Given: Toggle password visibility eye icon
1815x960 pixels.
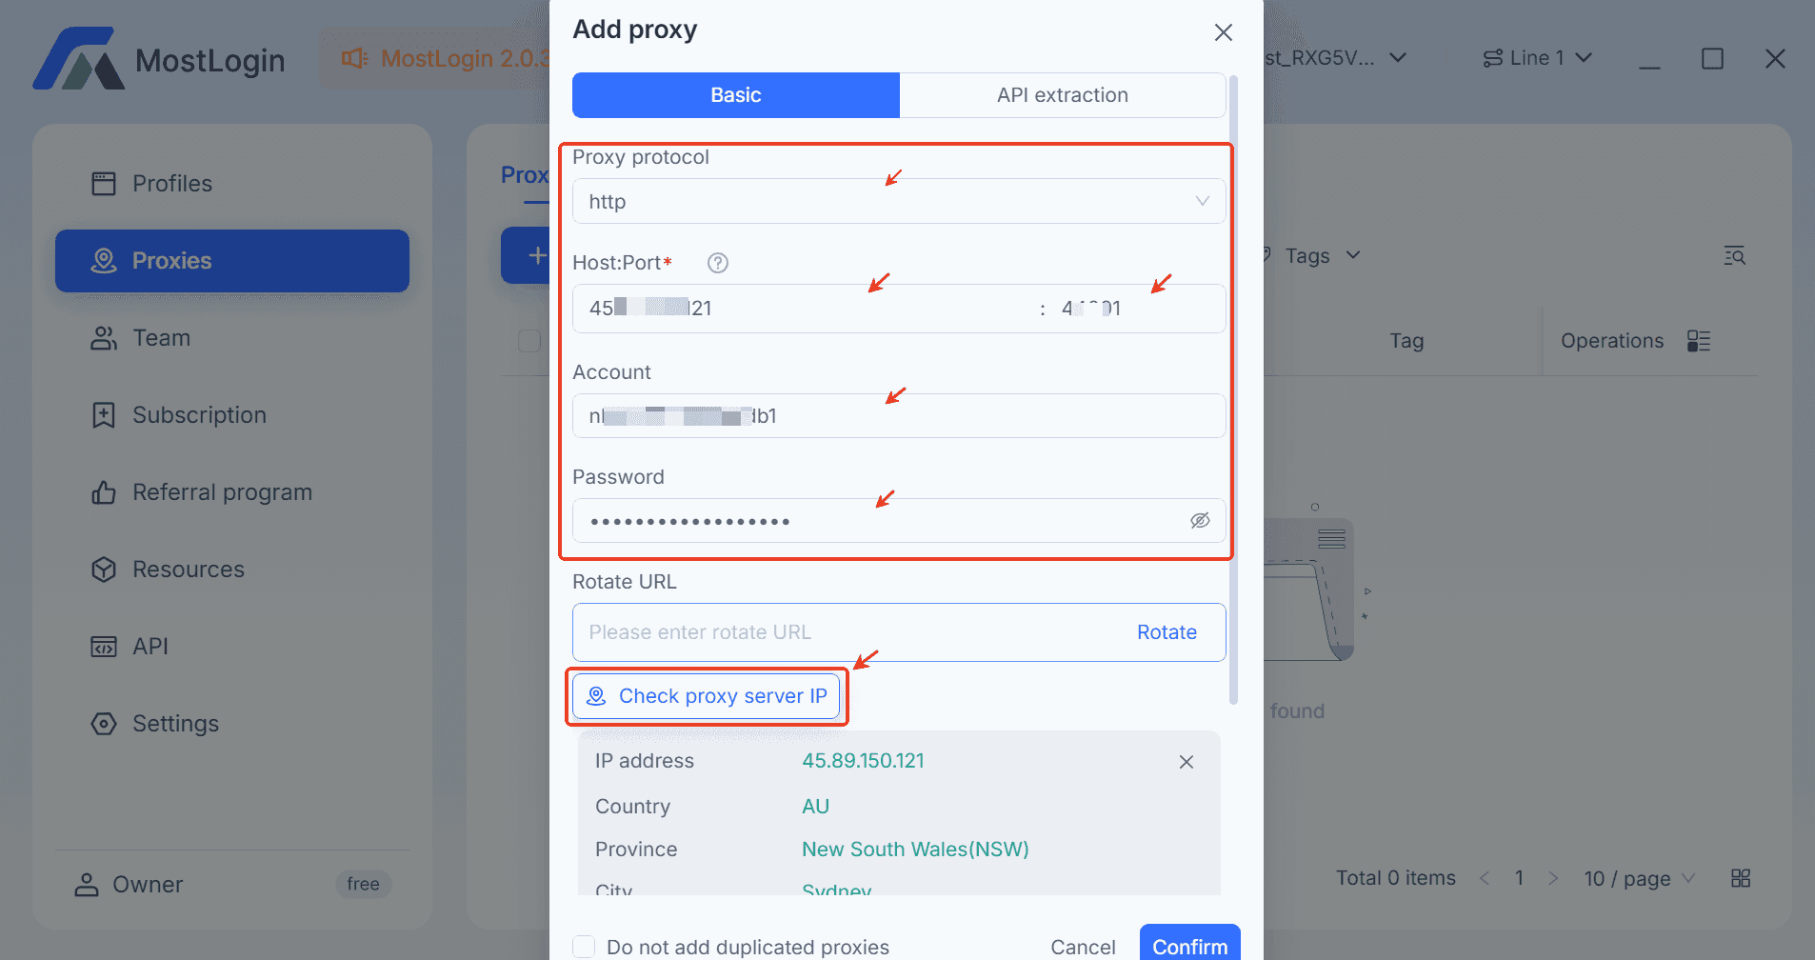Looking at the screenshot, I should click(1200, 520).
